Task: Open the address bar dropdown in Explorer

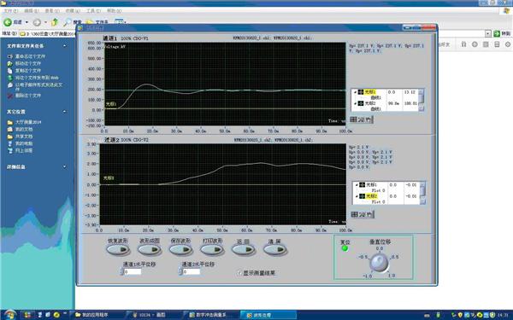Action: pyautogui.click(x=488, y=33)
